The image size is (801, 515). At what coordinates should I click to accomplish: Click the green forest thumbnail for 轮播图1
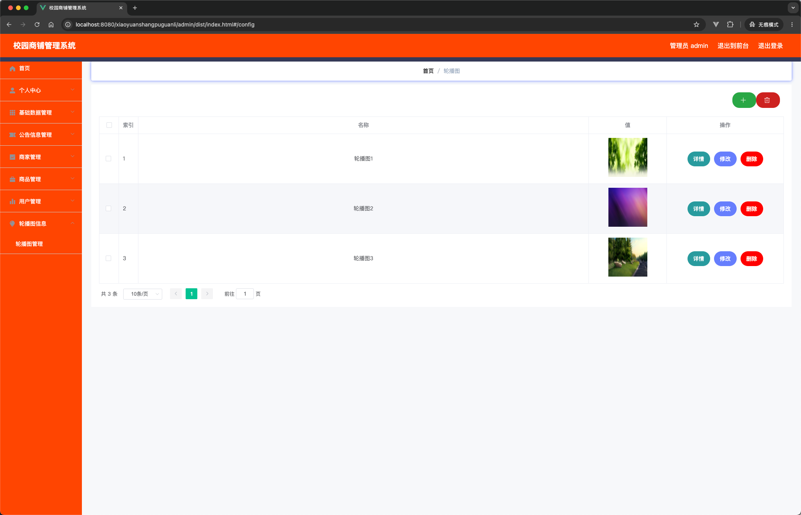[x=627, y=157]
